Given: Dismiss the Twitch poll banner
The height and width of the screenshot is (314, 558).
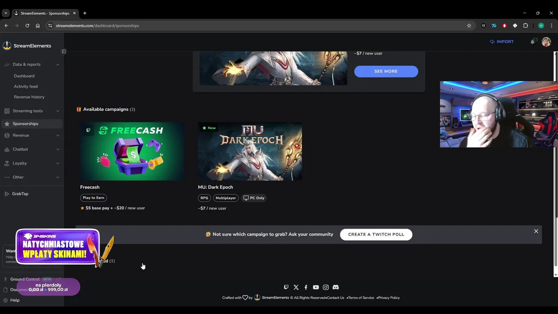Looking at the screenshot, I should pos(536,231).
